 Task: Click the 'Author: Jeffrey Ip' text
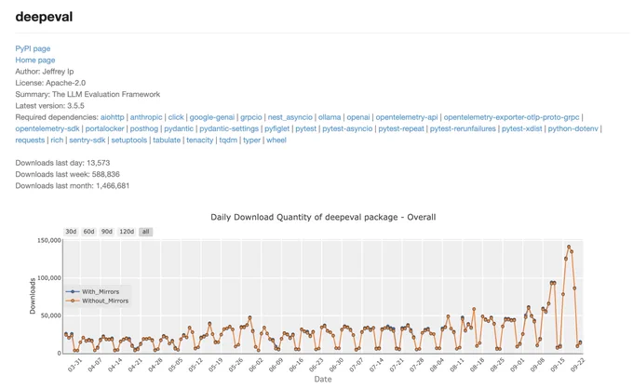[45, 72]
